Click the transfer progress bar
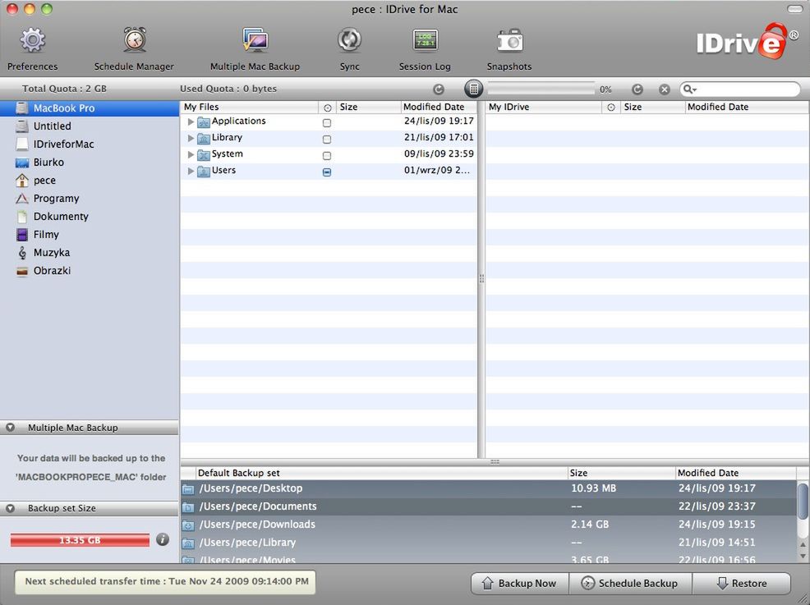 (541, 89)
